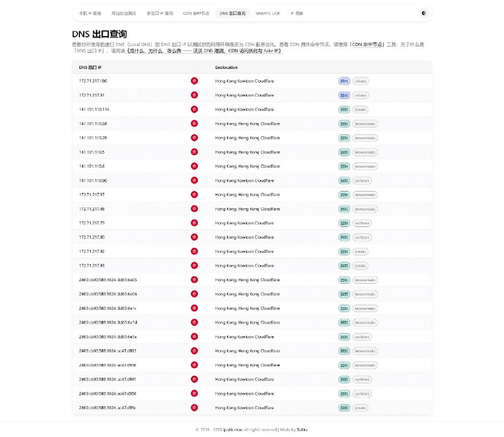Select the IP address 172.71.217.37
This screenshot has height=437, width=504.
[x=91, y=194]
